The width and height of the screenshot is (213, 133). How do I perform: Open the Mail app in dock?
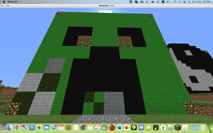click(x=46, y=127)
